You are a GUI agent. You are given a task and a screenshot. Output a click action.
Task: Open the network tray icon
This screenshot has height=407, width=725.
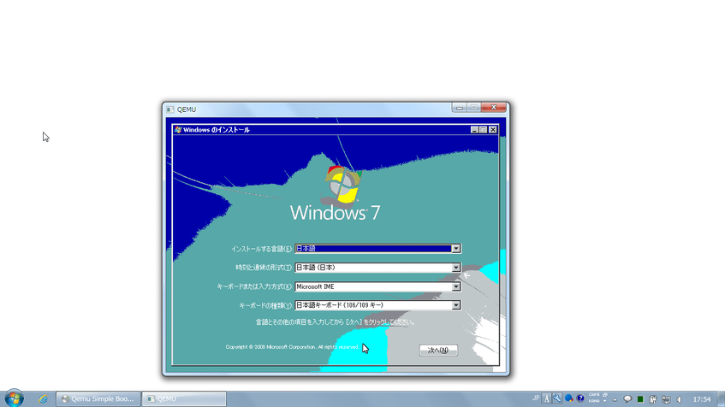(x=666, y=399)
